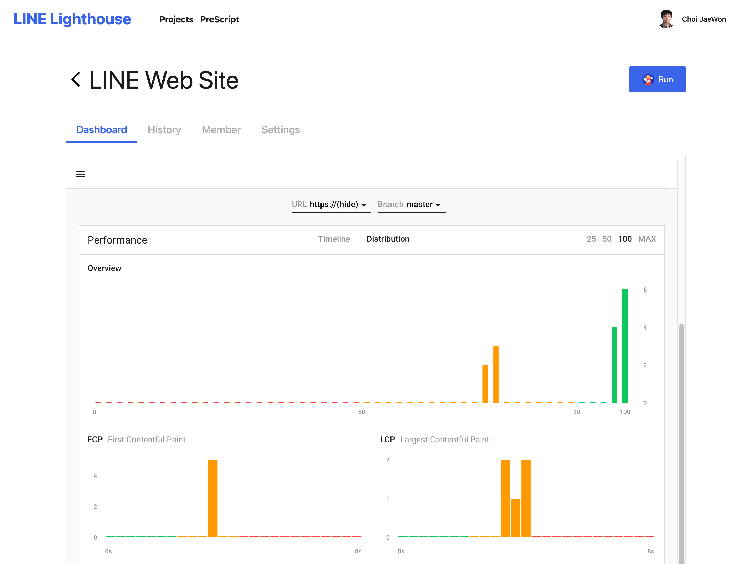Click the shorter green bar in Overview chart
The height and width of the screenshot is (564, 751).
614,365
